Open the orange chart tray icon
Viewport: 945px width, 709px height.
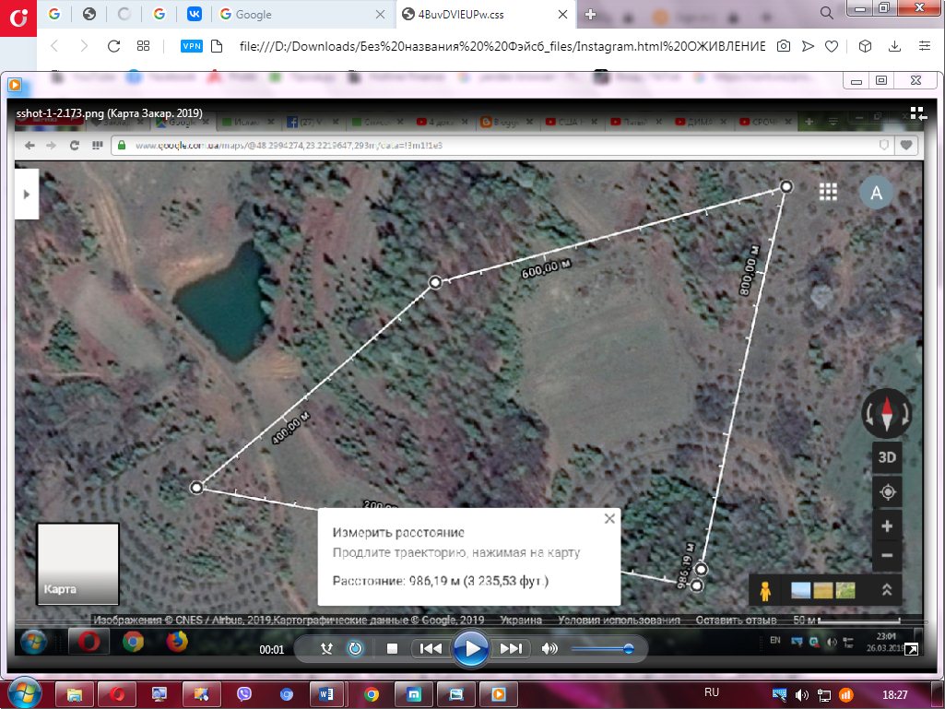click(x=846, y=696)
